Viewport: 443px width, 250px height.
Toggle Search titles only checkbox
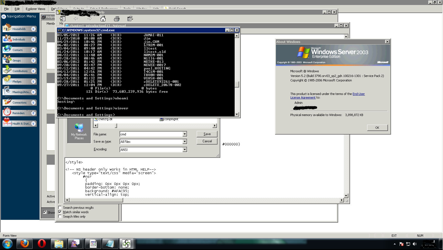(x=60, y=216)
